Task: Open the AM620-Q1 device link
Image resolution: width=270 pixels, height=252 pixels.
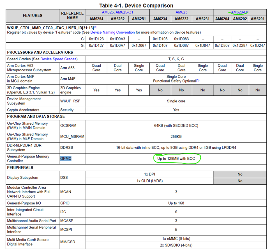Action: pyautogui.click(x=240, y=12)
